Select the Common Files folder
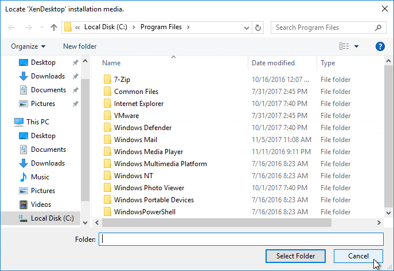 pos(136,92)
